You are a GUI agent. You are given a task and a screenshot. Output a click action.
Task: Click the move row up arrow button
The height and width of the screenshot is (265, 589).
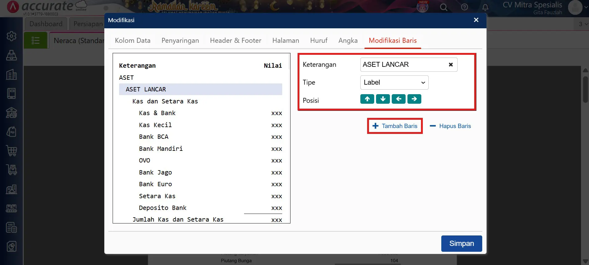[x=367, y=99]
